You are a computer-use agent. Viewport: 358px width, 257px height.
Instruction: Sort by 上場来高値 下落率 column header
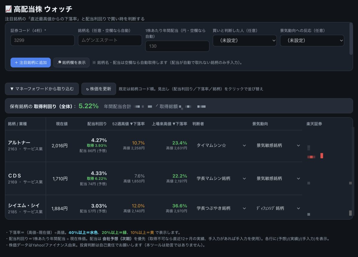pyautogui.click(x=169, y=124)
